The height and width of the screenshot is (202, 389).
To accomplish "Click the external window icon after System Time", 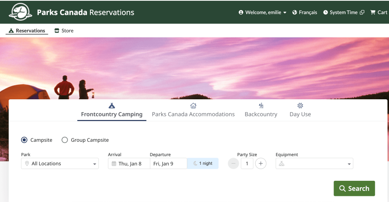I will point(362,13).
